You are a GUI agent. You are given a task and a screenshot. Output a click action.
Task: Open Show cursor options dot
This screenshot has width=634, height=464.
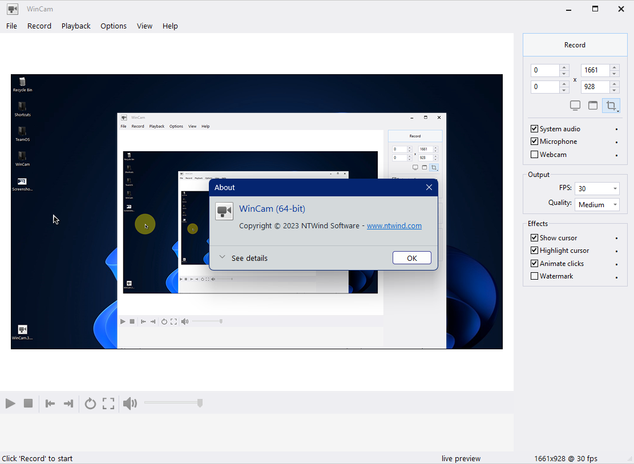(617, 238)
